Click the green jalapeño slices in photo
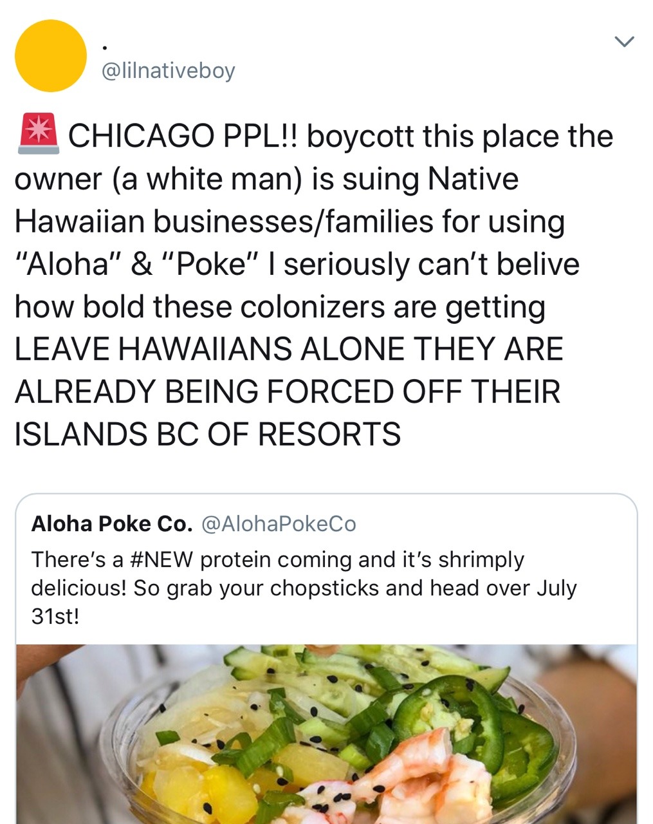This screenshot has width=653, height=824. click(463, 708)
